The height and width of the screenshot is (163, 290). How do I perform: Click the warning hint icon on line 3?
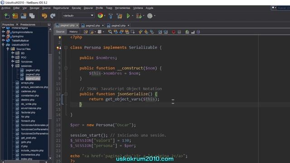(x=58, y=48)
